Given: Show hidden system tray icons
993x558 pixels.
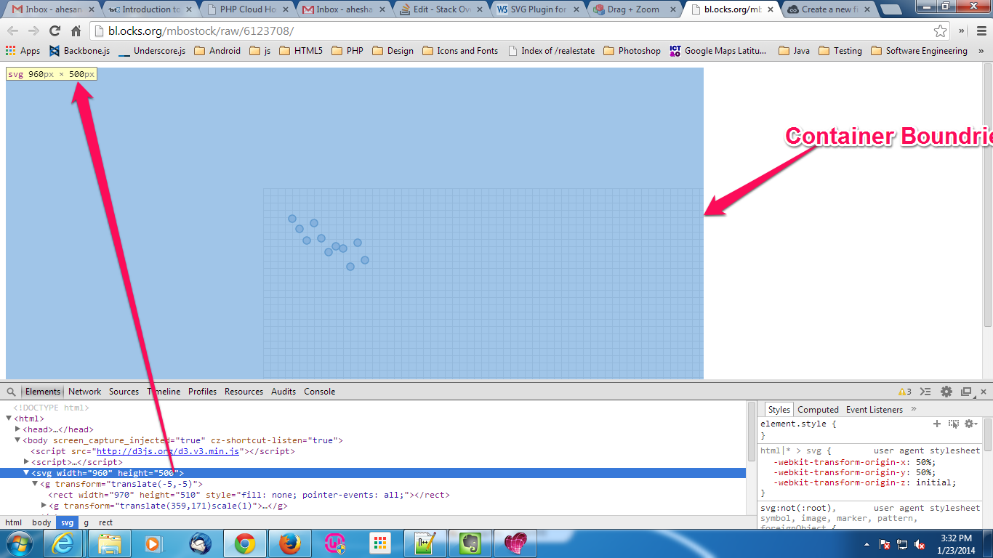Looking at the screenshot, I should click(x=867, y=544).
